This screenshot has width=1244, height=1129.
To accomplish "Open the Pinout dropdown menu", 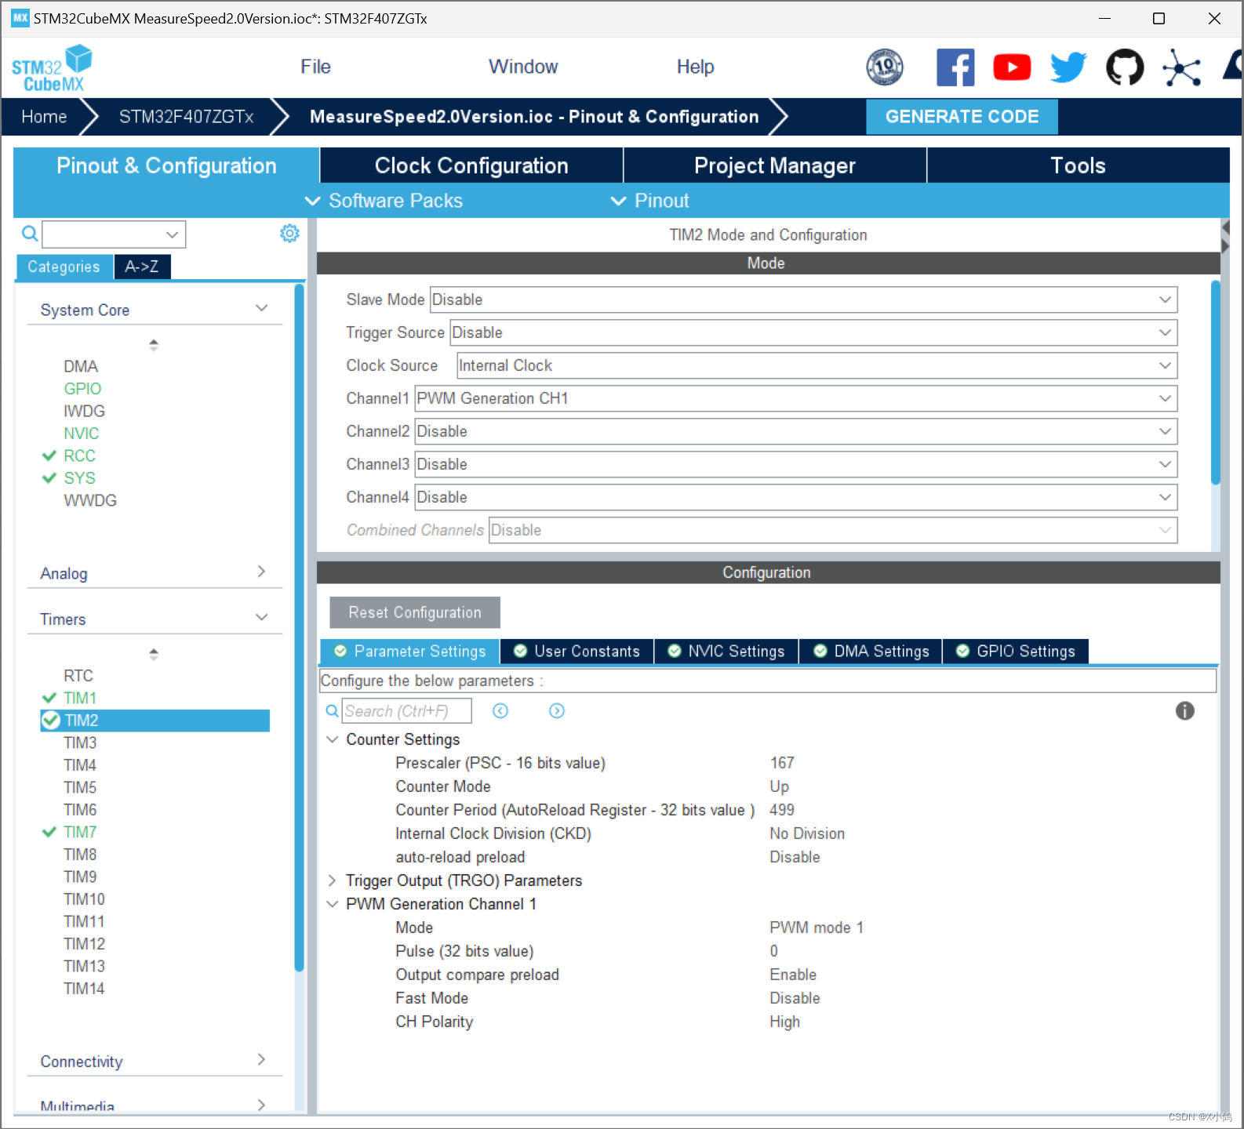I will click(x=650, y=201).
